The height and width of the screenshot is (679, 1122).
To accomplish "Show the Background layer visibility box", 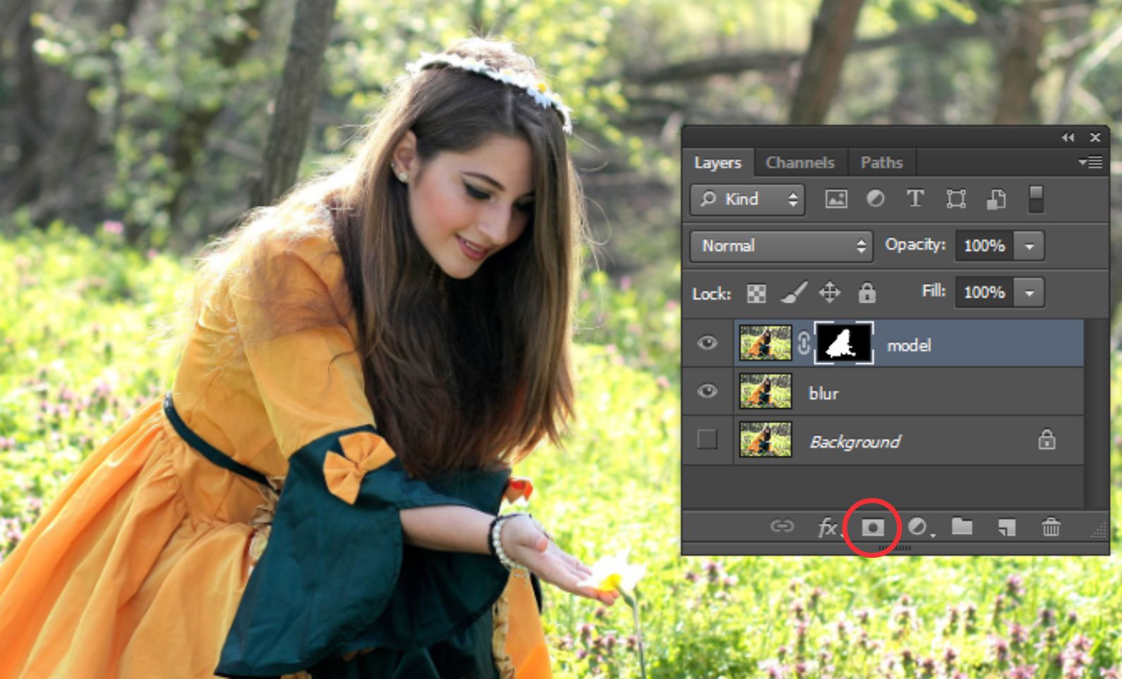I will coord(707,439).
